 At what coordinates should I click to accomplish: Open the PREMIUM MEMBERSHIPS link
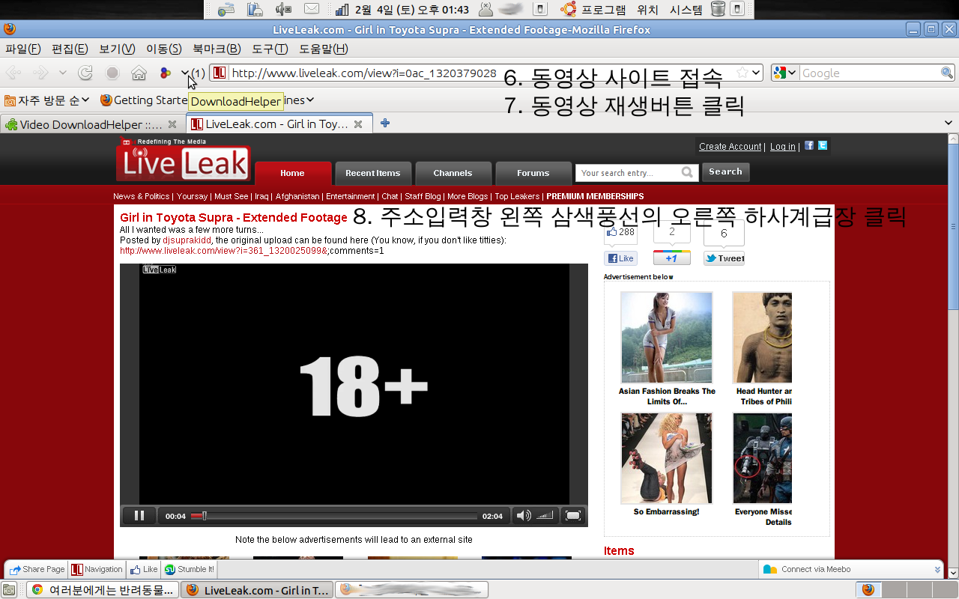click(x=595, y=196)
